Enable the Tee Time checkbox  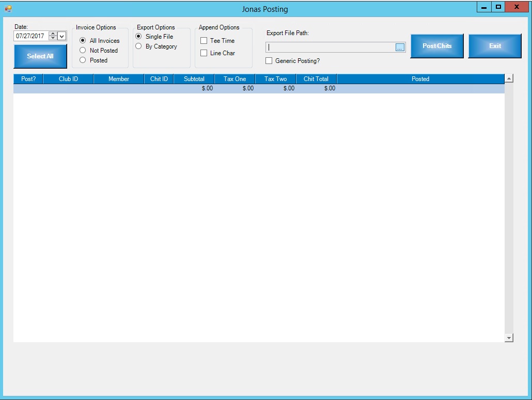(x=204, y=41)
